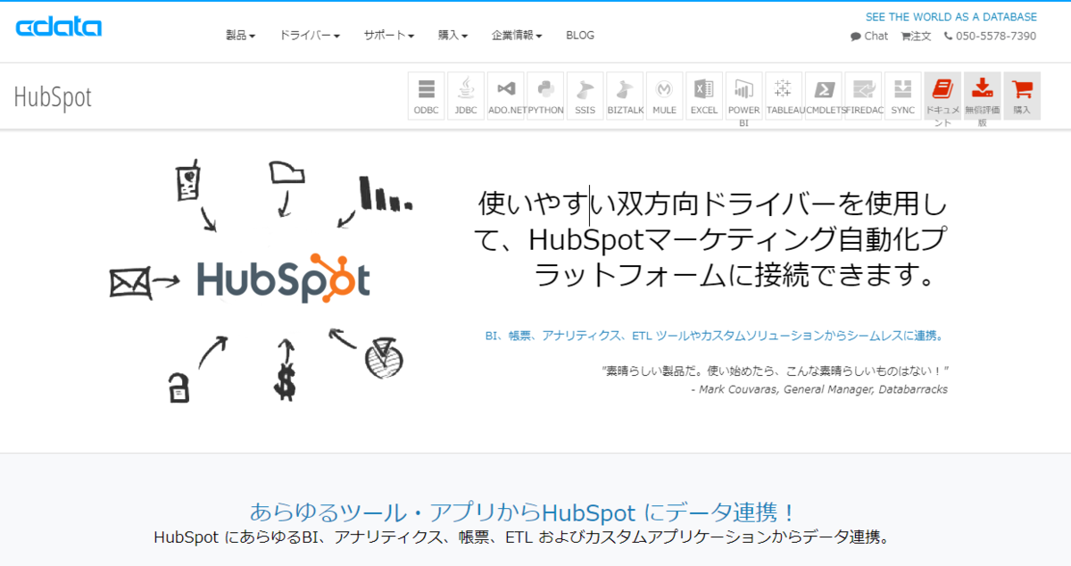The width and height of the screenshot is (1071, 566).
Task: Click the phone number 050-5578-7390
Action: tap(989, 37)
